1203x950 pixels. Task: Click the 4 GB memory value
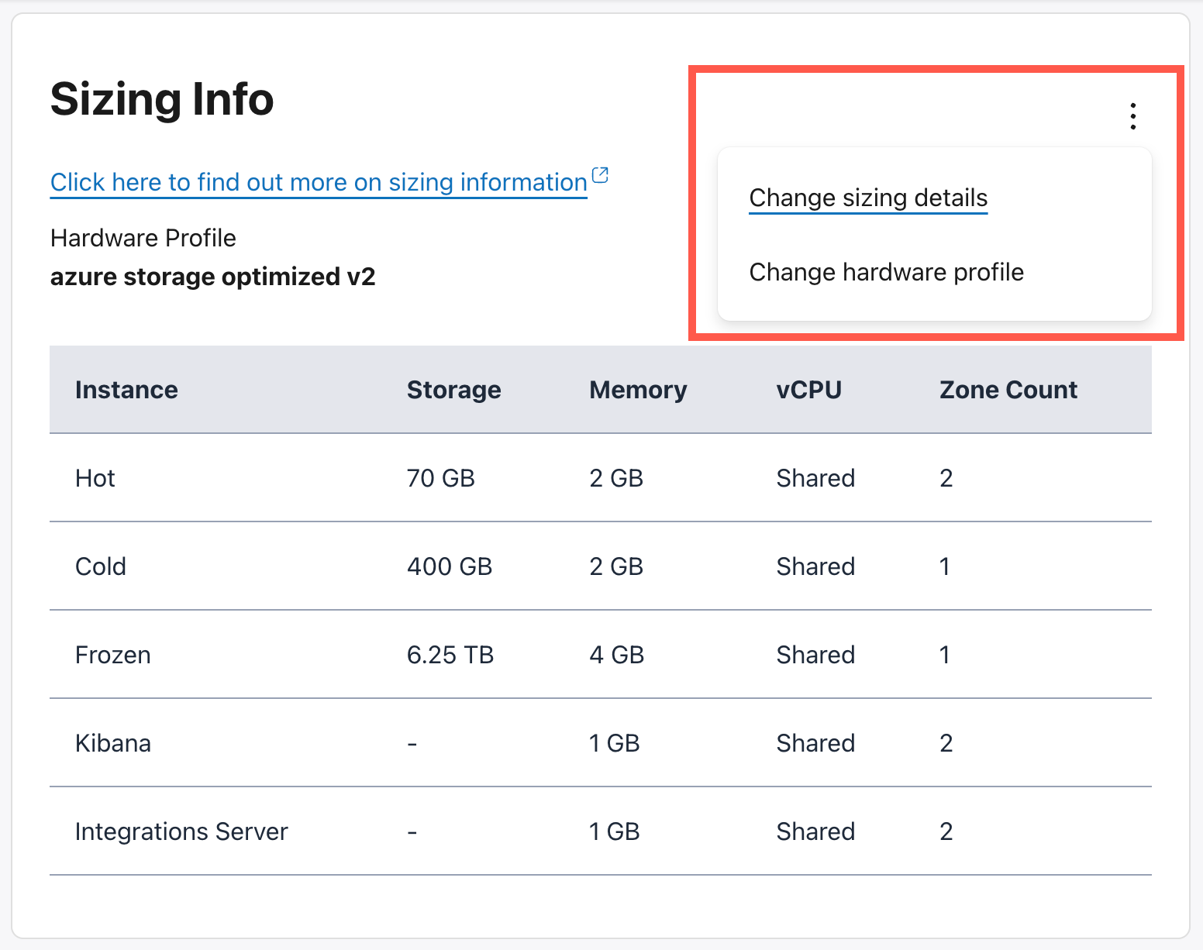[x=617, y=655]
